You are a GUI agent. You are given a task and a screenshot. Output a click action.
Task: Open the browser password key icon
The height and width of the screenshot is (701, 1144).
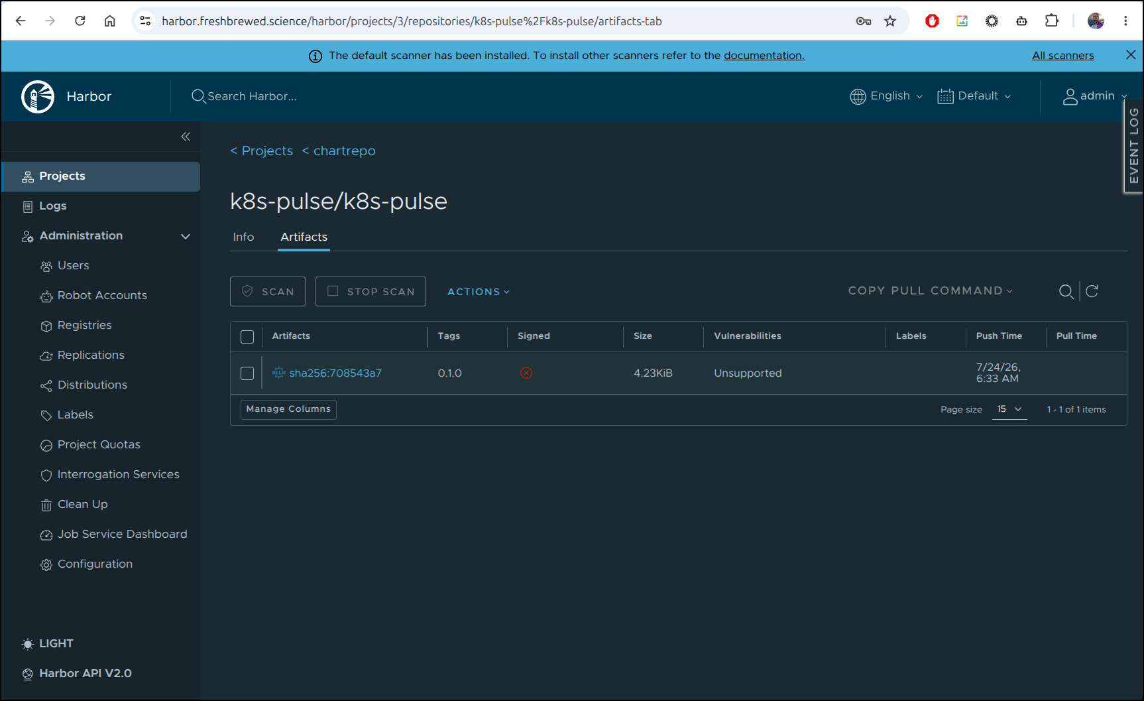click(x=864, y=21)
